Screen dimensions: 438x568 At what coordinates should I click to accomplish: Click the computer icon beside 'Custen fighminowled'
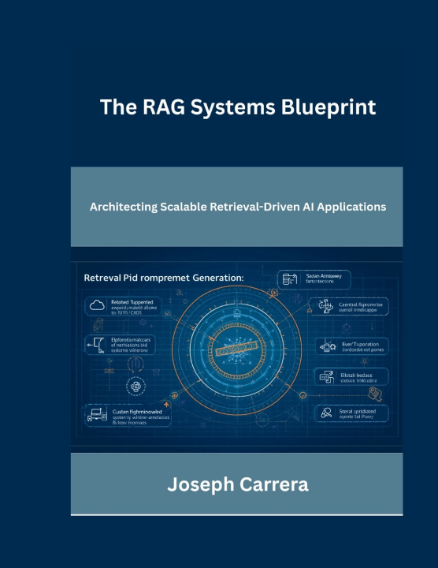click(98, 414)
